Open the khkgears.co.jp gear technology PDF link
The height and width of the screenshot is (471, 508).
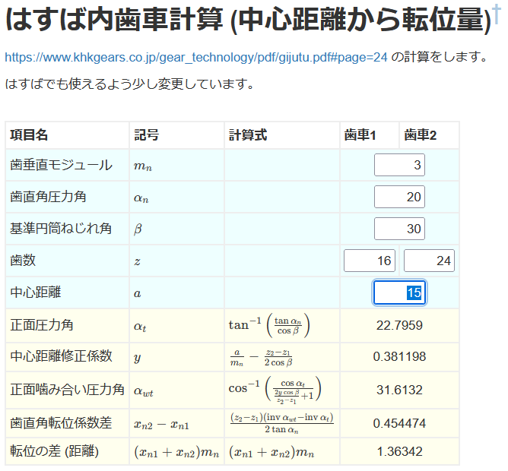tap(196, 57)
